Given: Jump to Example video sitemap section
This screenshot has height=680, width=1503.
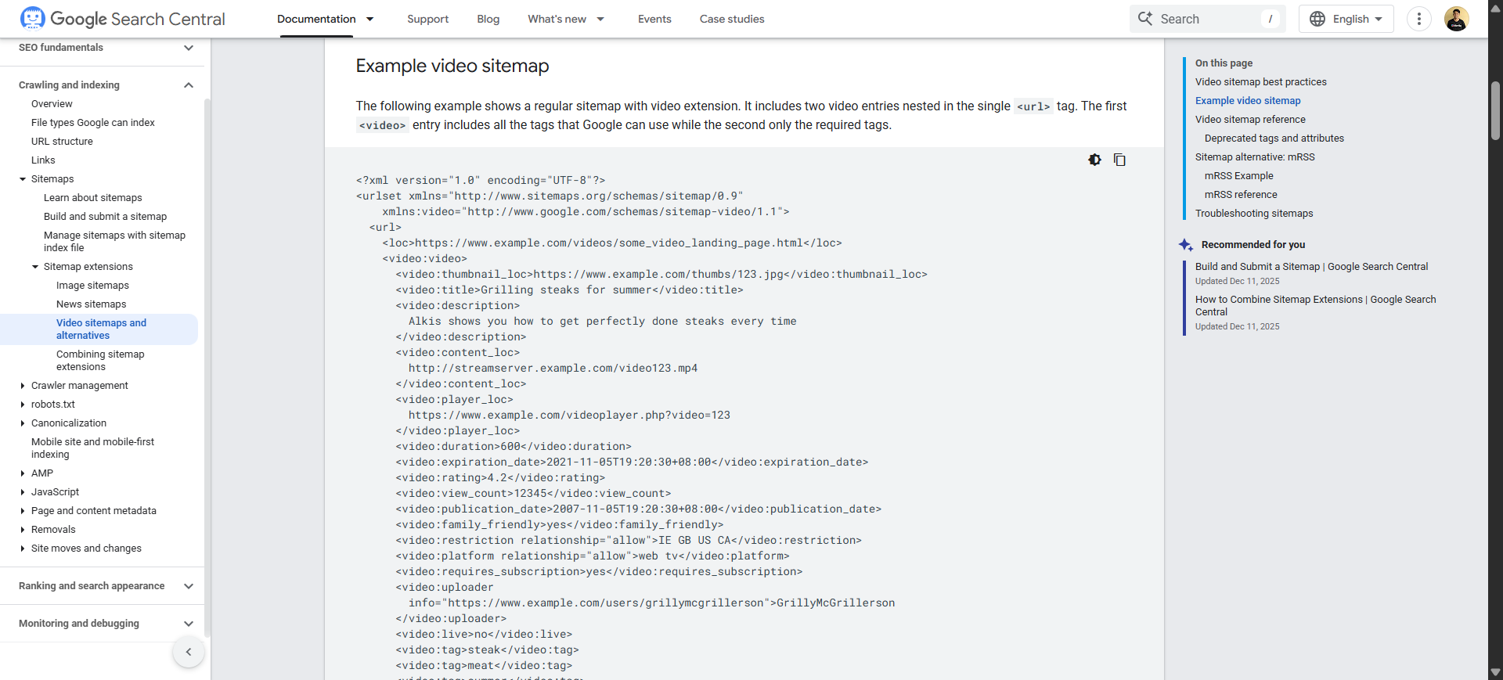Looking at the screenshot, I should click(1248, 101).
